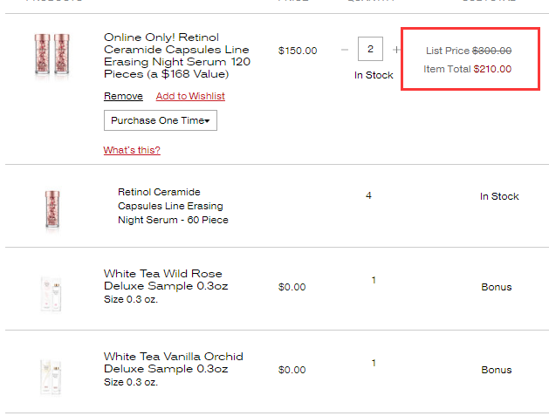Click the White Tea Wild Rose sample image
The image size is (549, 416).
[x=51, y=294]
